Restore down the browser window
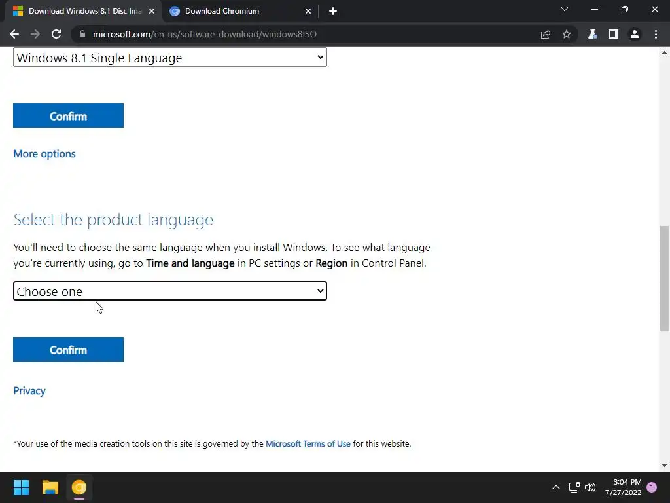The height and width of the screenshot is (503, 670). tap(625, 9)
